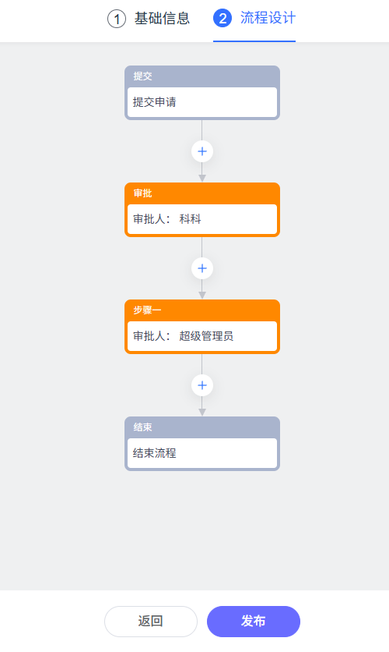The height and width of the screenshot is (652, 389).
Task: Switch to 基础信息 tab
Action: pyautogui.click(x=162, y=19)
